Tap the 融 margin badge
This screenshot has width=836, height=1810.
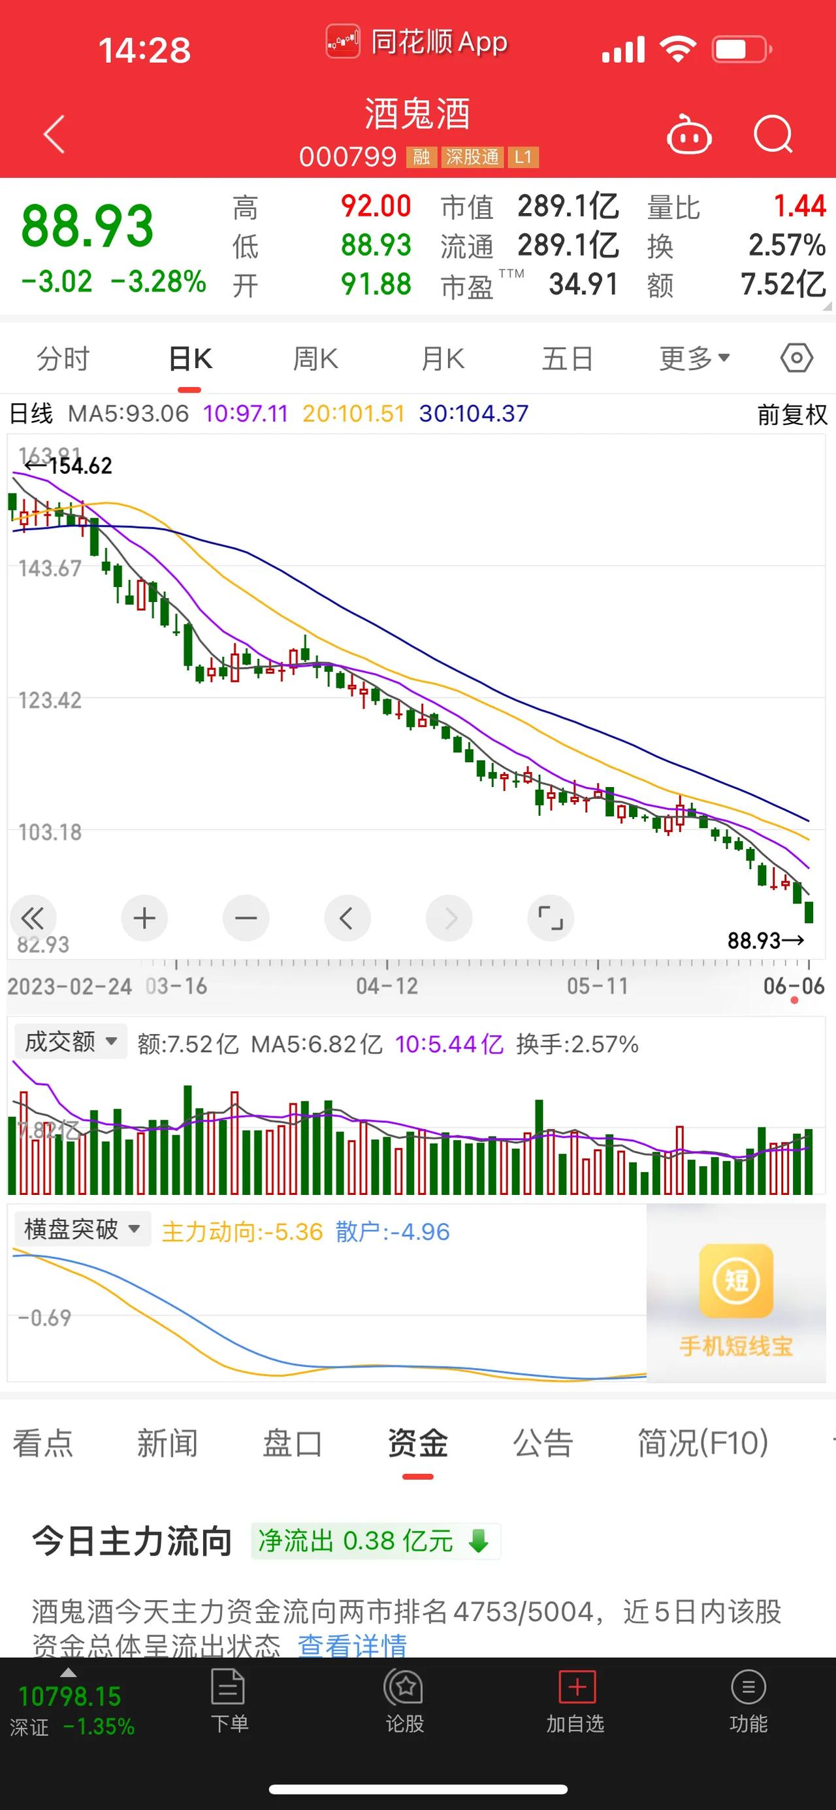(x=421, y=157)
